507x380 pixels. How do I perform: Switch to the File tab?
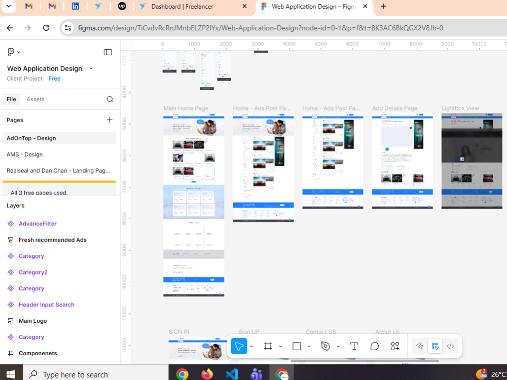click(x=11, y=99)
